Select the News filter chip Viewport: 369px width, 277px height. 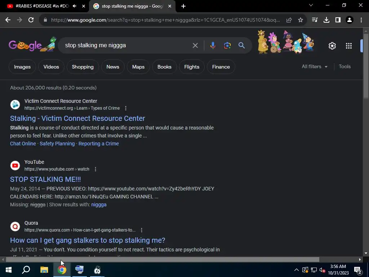pyautogui.click(x=113, y=67)
